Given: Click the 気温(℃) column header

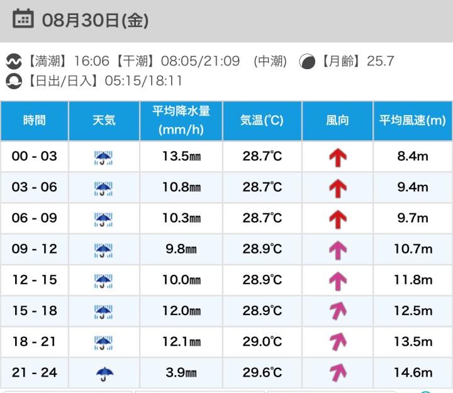Looking at the screenshot, I should point(262,121).
